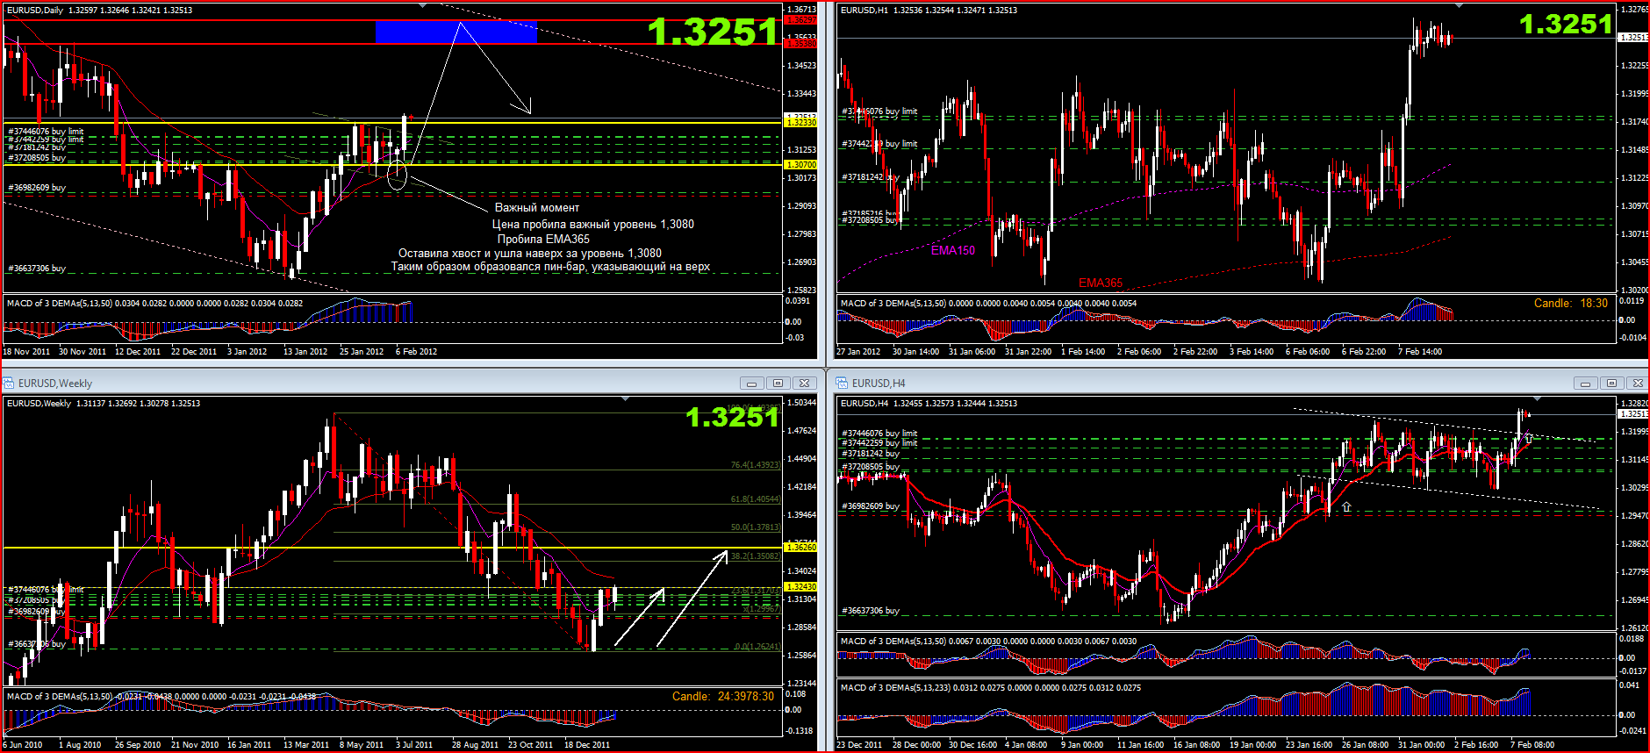
Task: Select order #36637306 buy on Daily chart
Action: coord(37,269)
